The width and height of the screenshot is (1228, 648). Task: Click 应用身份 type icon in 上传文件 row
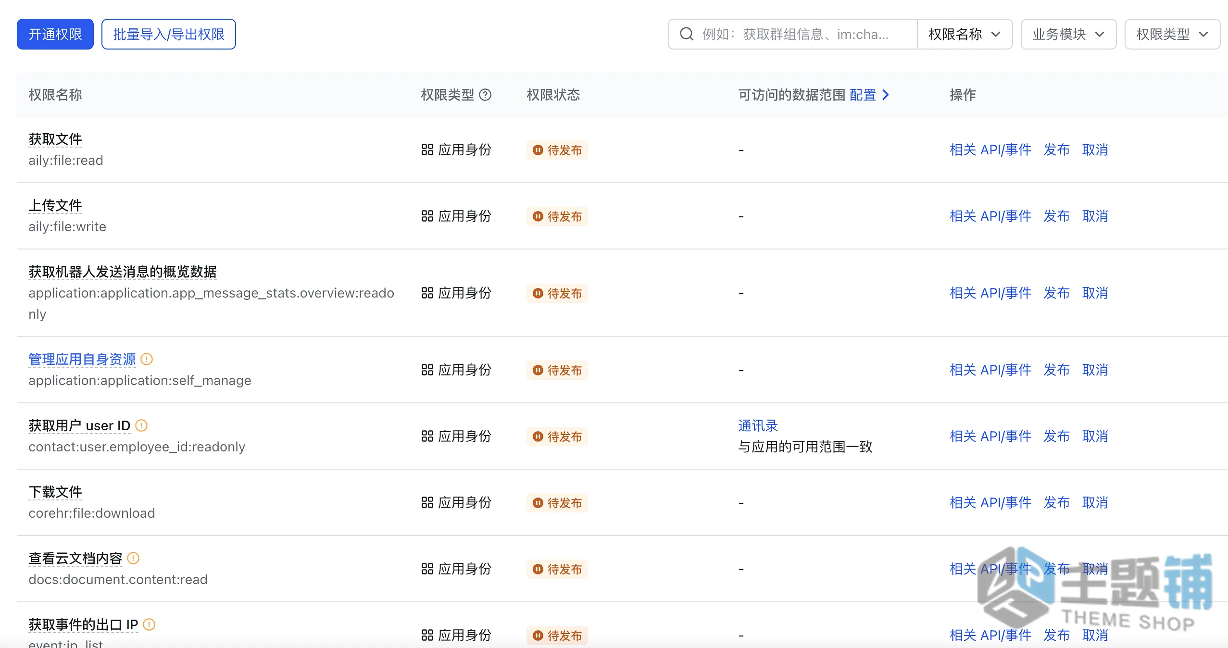coord(427,216)
